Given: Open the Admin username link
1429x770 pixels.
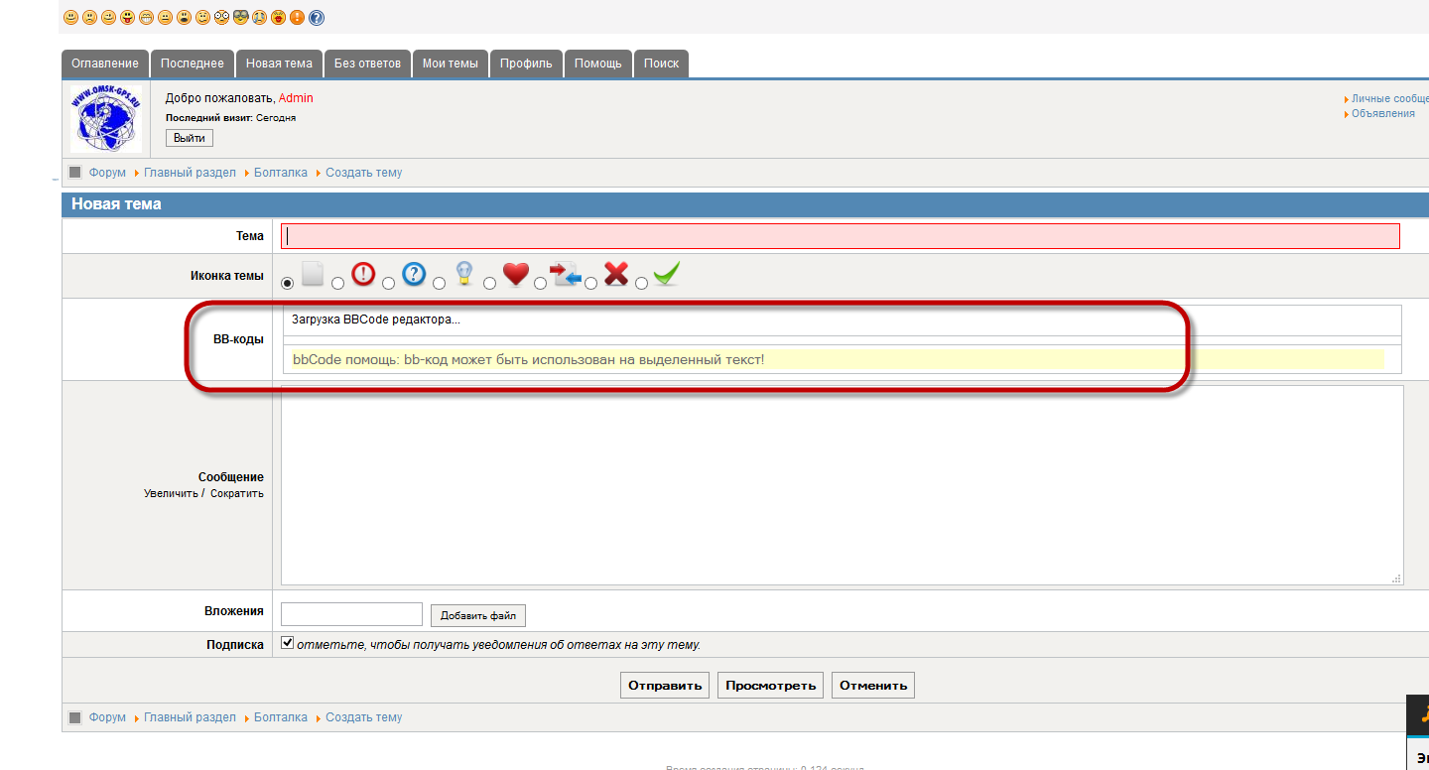Looking at the screenshot, I should (296, 98).
